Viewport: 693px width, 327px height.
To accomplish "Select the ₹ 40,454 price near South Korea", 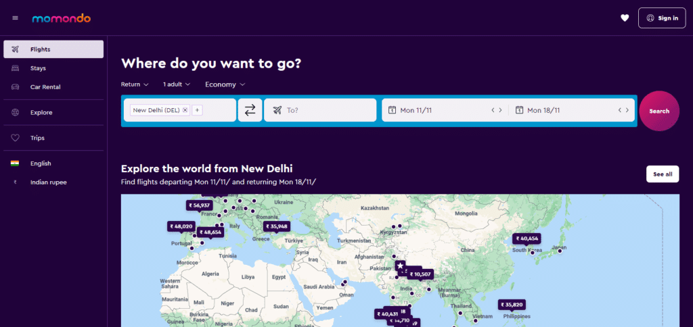I will point(527,238).
